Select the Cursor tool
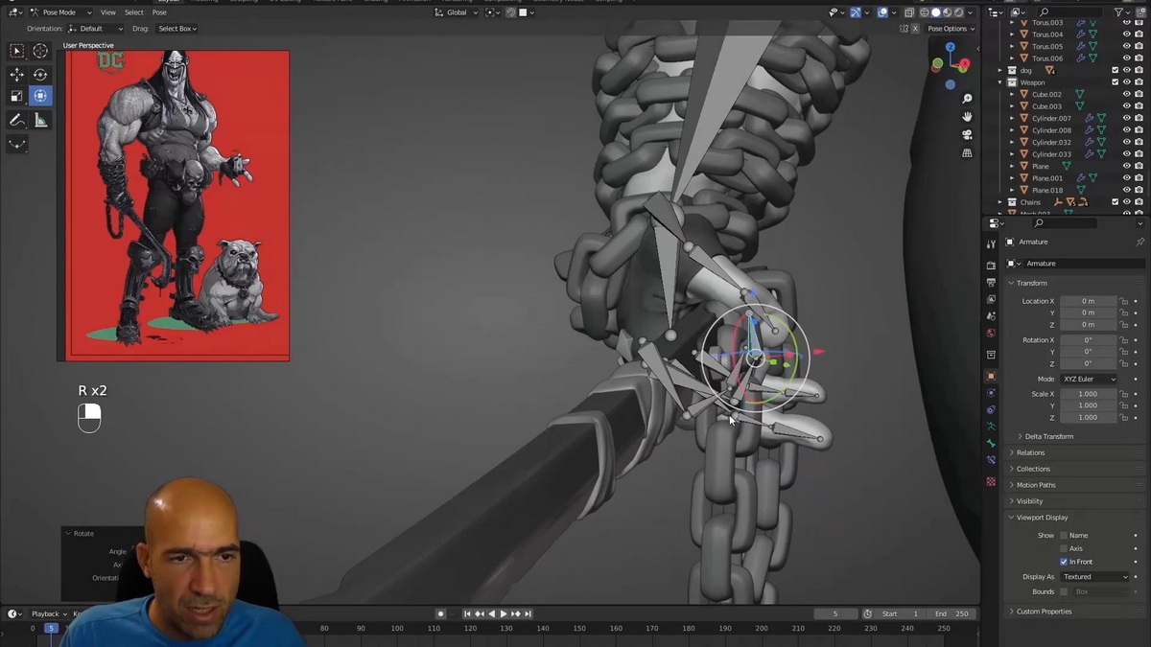This screenshot has height=647, width=1151. pos(40,51)
